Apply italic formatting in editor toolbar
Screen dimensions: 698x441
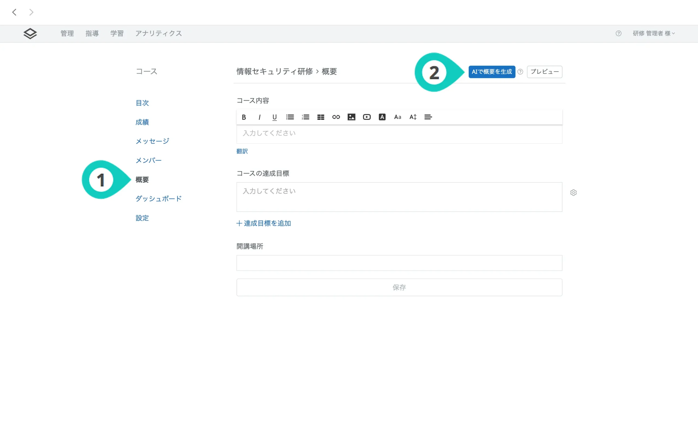click(259, 117)
